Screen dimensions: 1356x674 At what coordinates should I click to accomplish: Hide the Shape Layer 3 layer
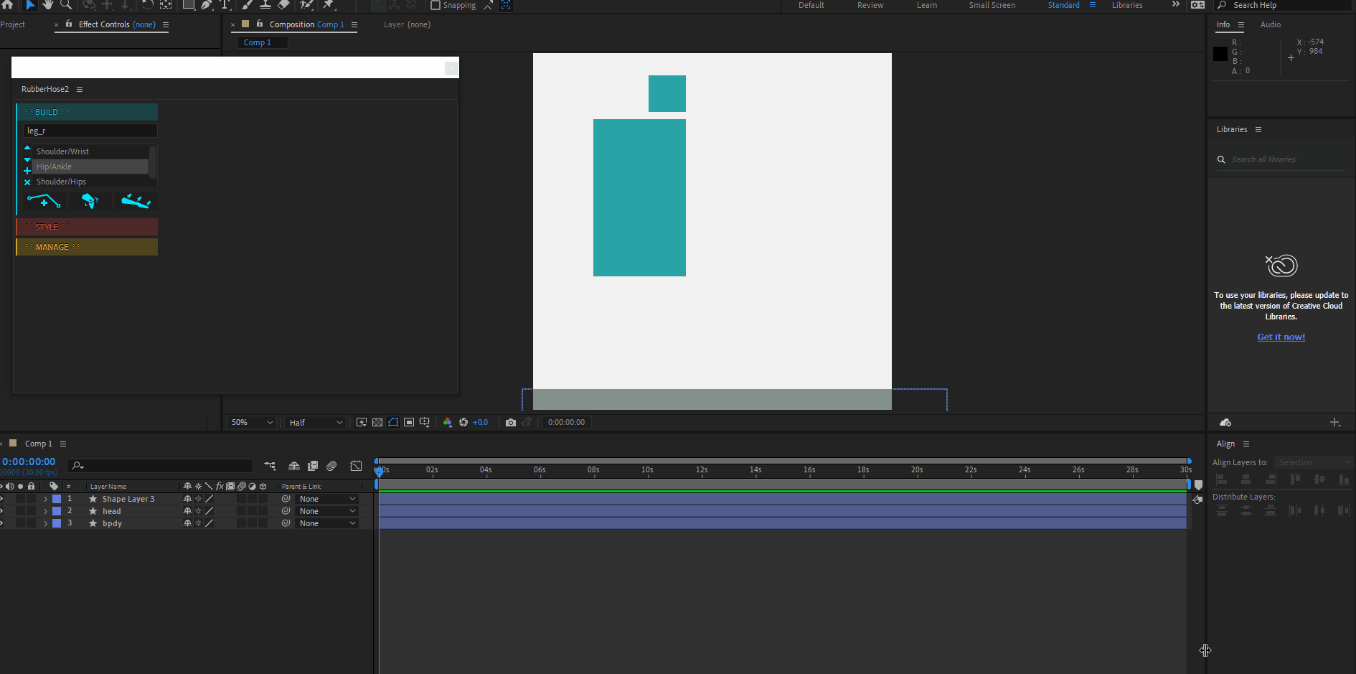(x=2, y=499)
